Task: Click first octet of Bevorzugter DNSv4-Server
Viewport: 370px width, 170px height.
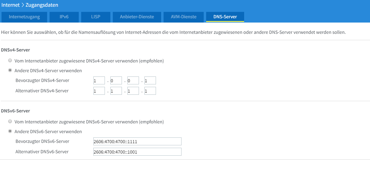Action: 99,80
